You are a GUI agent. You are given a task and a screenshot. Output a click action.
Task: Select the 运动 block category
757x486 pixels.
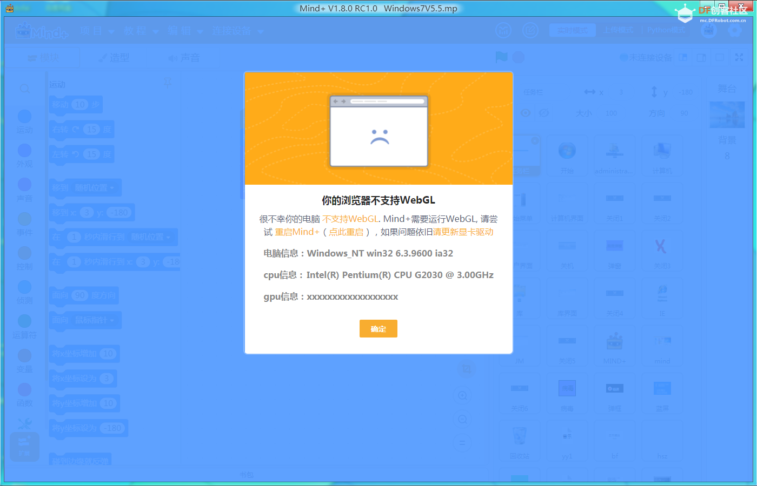(x=24, y=122)
